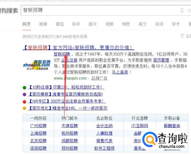Open the 成都招聘 link

pos(70,141)
